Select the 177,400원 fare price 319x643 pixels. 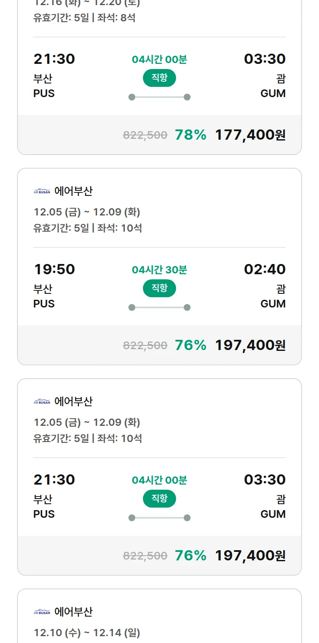[x=250, y=135]
